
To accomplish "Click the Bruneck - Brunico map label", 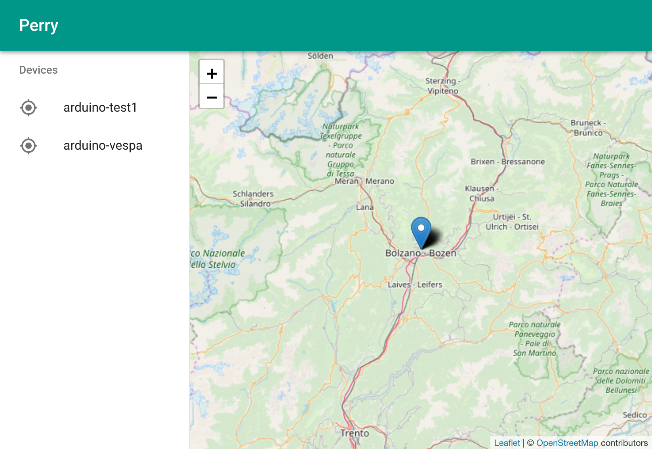I will (x=588, y=127).
